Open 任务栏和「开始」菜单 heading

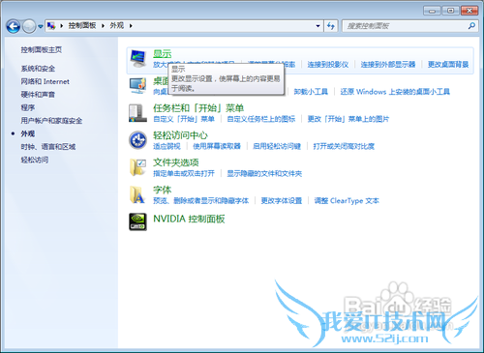(x=198, y=108)
